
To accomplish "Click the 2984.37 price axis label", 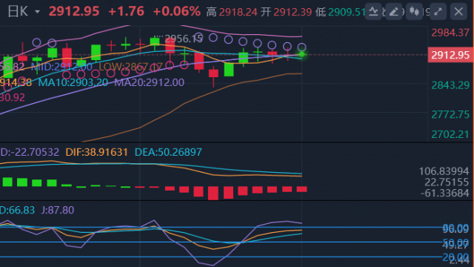I will [x=450, y=33].
